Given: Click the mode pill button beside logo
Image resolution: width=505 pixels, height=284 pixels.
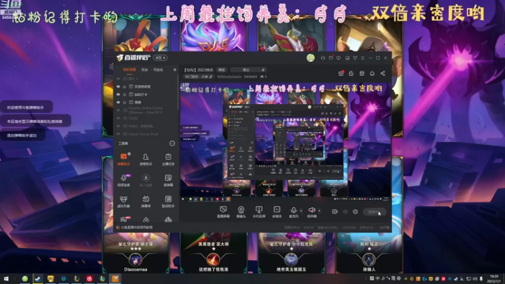Looking at the screenshot, I should point(160,57).
